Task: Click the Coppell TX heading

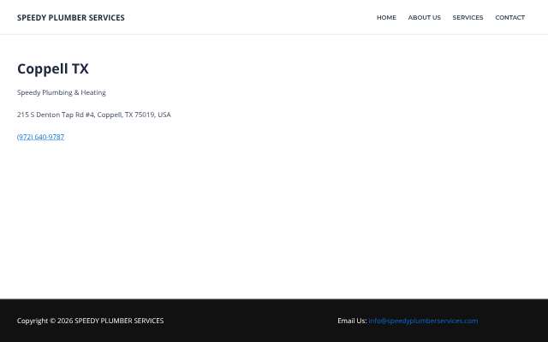Action: pyautogui.click(x=53, y=68)
